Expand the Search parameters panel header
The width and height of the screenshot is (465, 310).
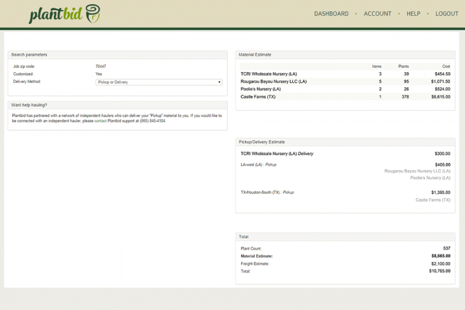coord(29,54)
